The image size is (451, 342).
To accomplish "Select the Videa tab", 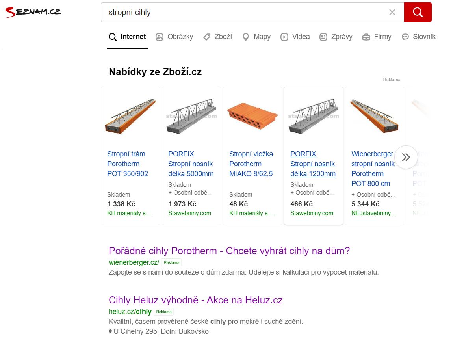I will pos(295,37).
